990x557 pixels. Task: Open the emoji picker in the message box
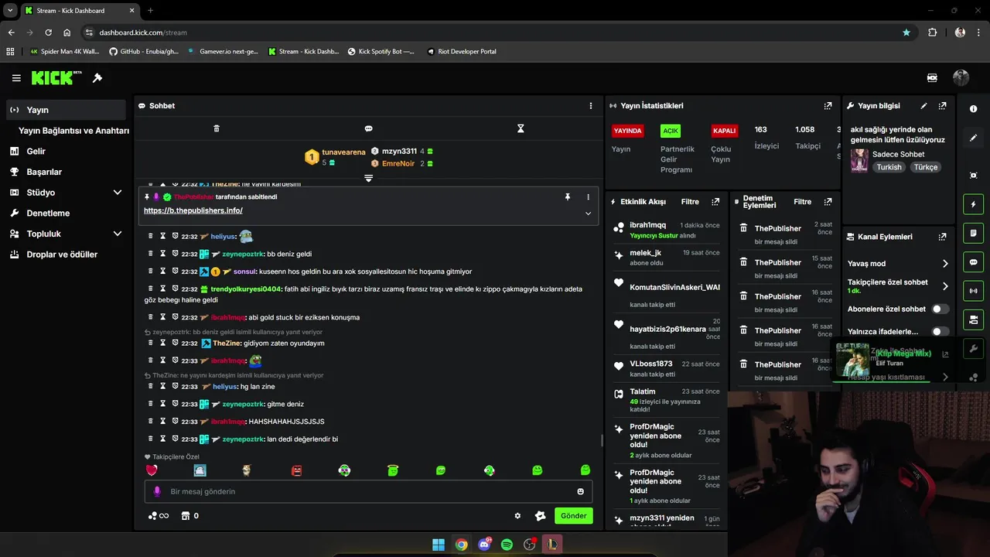(x=581, y=491)
